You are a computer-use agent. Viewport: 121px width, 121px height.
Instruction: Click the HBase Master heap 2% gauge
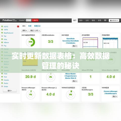(x=51, y=77)
